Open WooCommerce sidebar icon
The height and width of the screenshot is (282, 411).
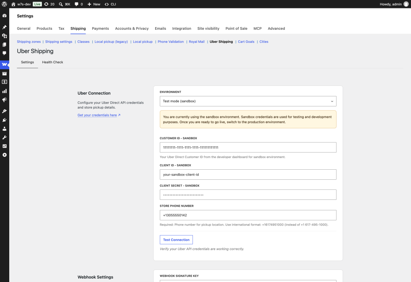[x=5, y=65]
